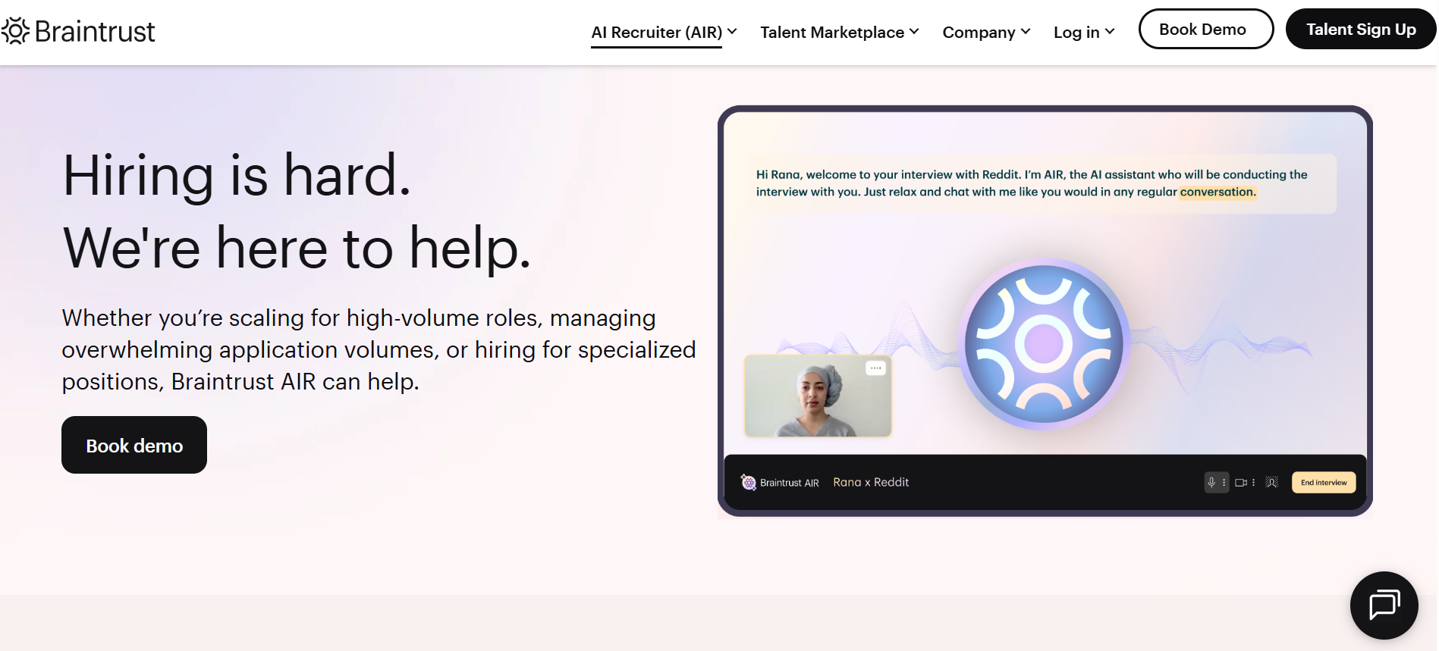Expand the Log in chevron

point(1110,31)
